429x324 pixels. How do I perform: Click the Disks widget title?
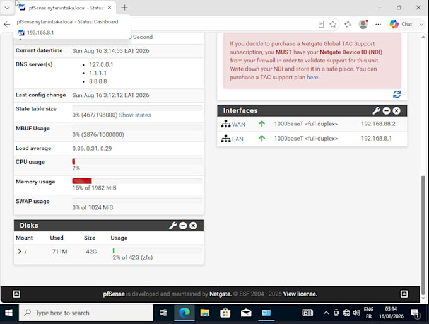[x=29, y=226]
